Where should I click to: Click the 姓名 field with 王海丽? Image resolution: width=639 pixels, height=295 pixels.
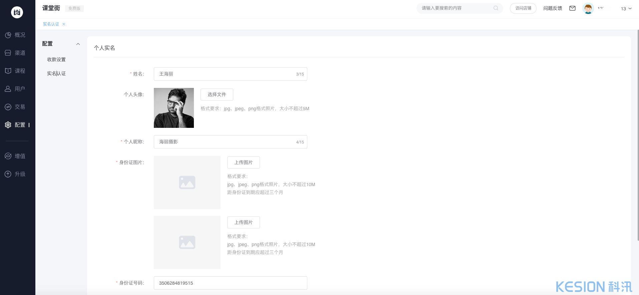231,74
